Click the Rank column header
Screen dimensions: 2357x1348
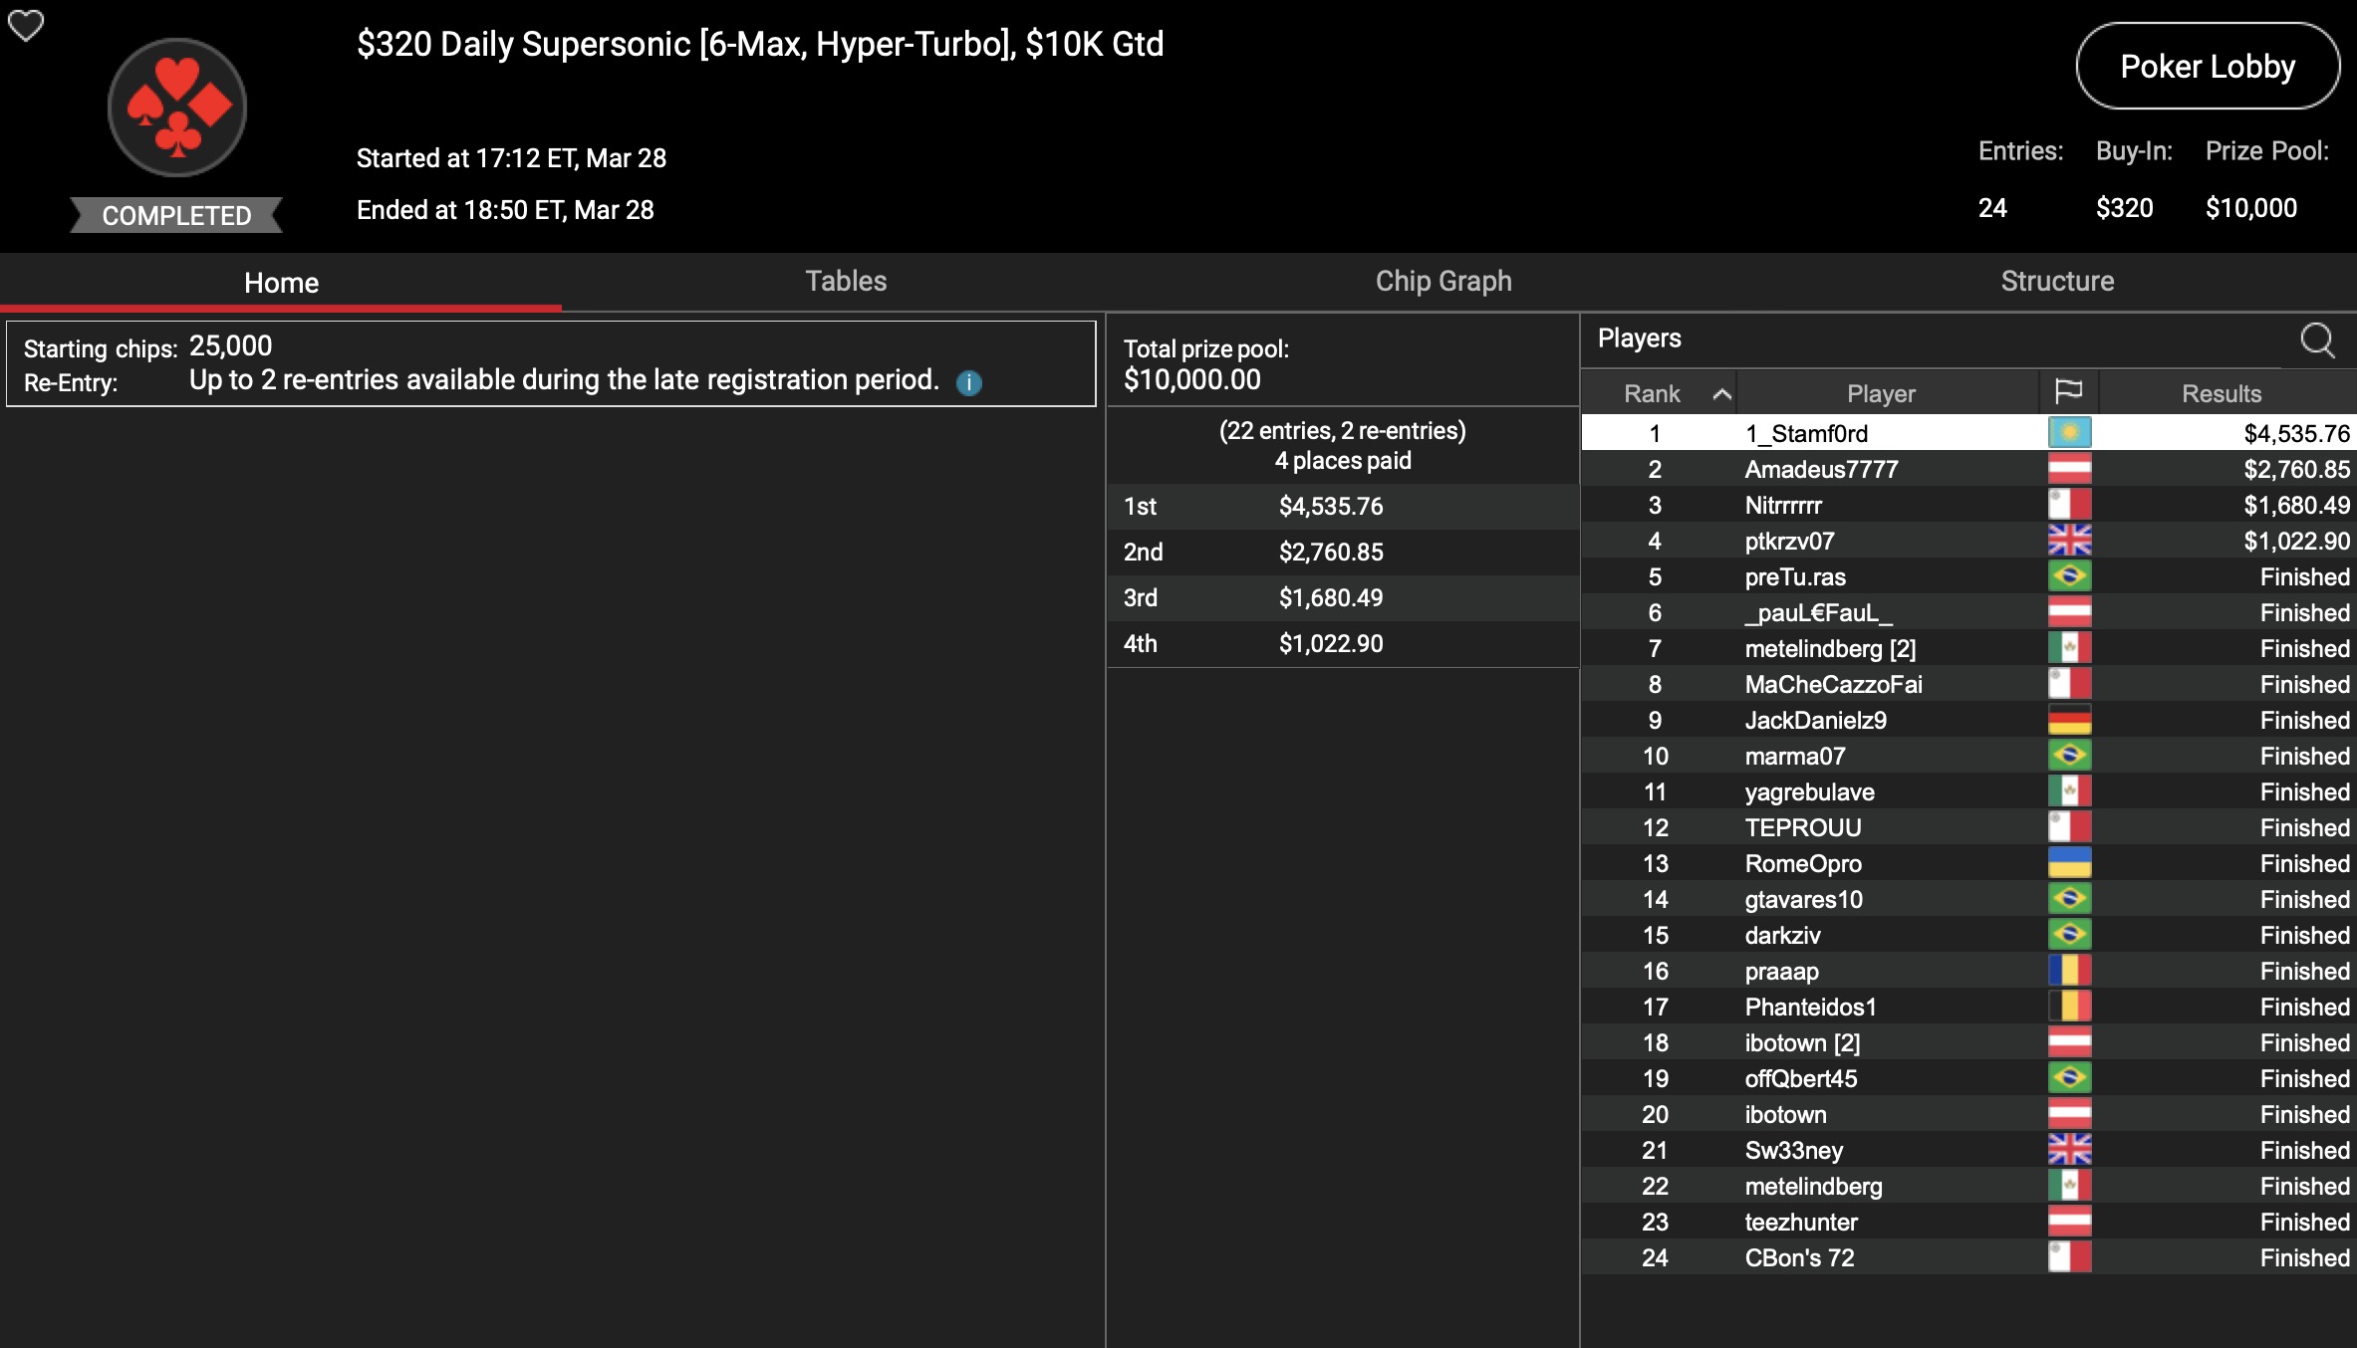(x=1652, y=393)
